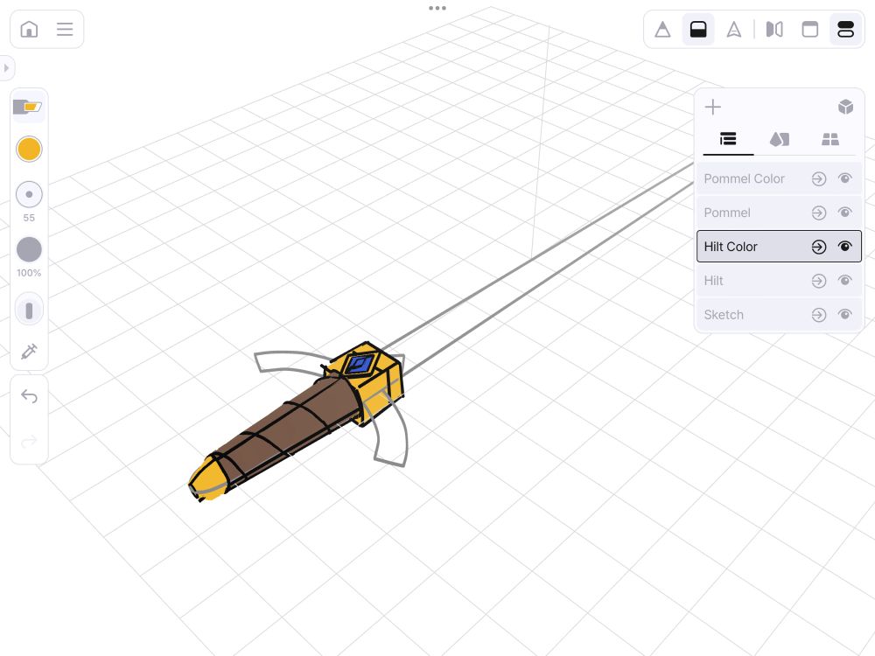This screenshot has width=875, height=656.
Task: Select the fill brush tool icon
Action: 28,106
